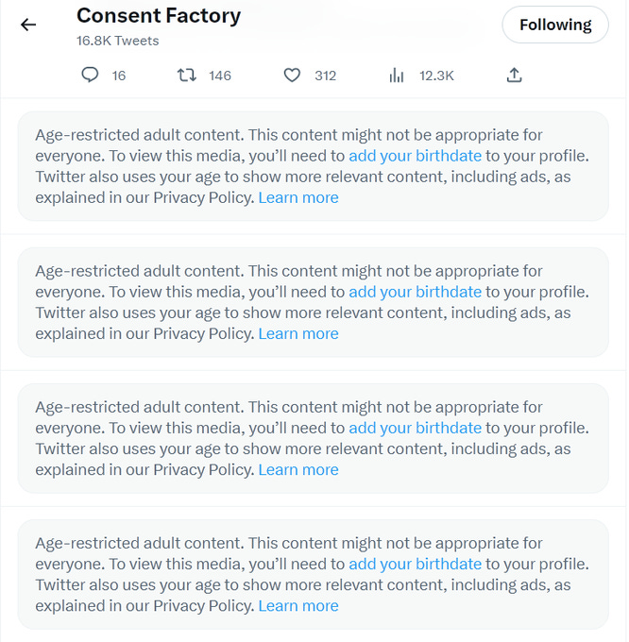629x642 pixels.
Task: Click the share upload icon
Action: pyautogui.click(x=514, y=76)
